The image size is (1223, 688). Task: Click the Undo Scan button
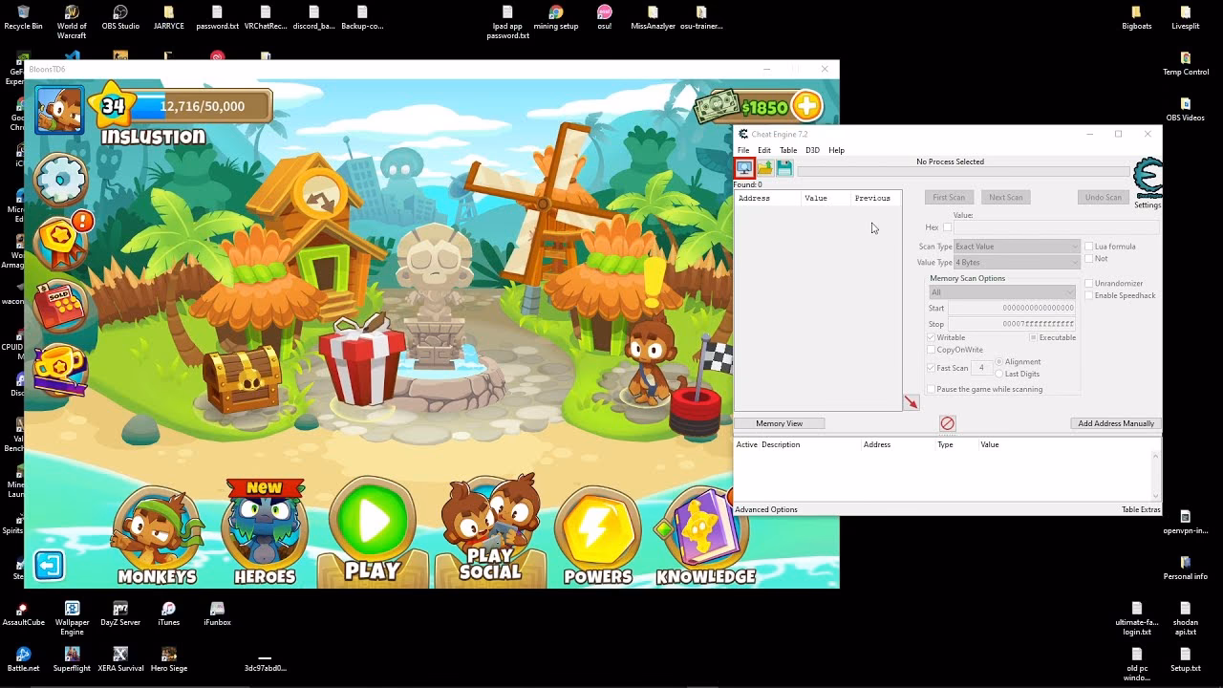click(x=1103, y=197)
